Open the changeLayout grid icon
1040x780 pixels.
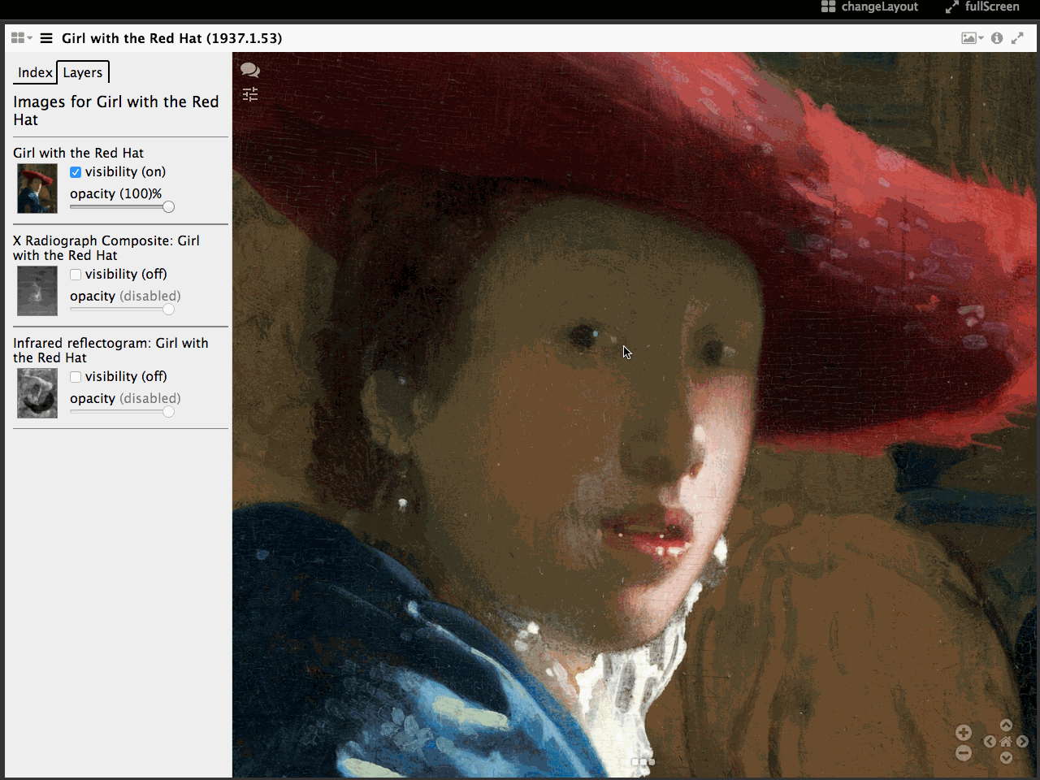click(828, 6)
